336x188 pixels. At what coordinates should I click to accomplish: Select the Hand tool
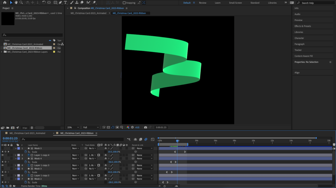point(16,3)
